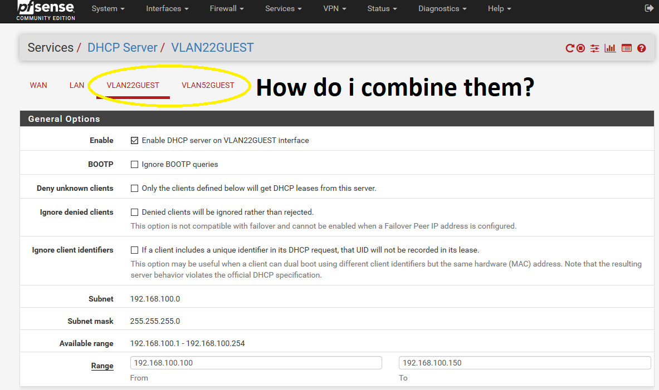Click the red help question mark icon
The width and height of the screenshot is (659, 390).
[641, 48]
